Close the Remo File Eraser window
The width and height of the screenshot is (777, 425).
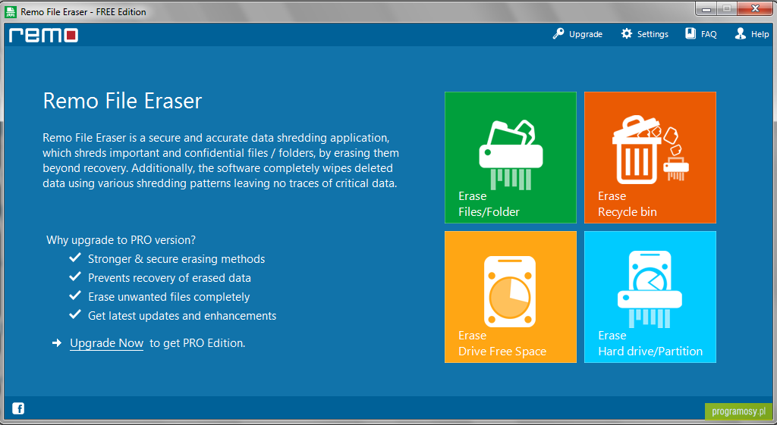click(755, 8)
